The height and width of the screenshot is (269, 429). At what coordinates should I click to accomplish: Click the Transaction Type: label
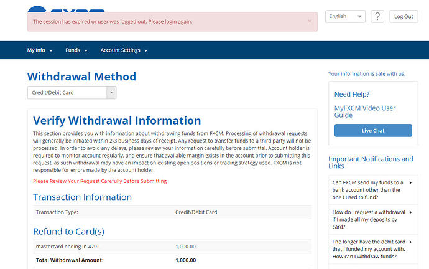(57, 212)
